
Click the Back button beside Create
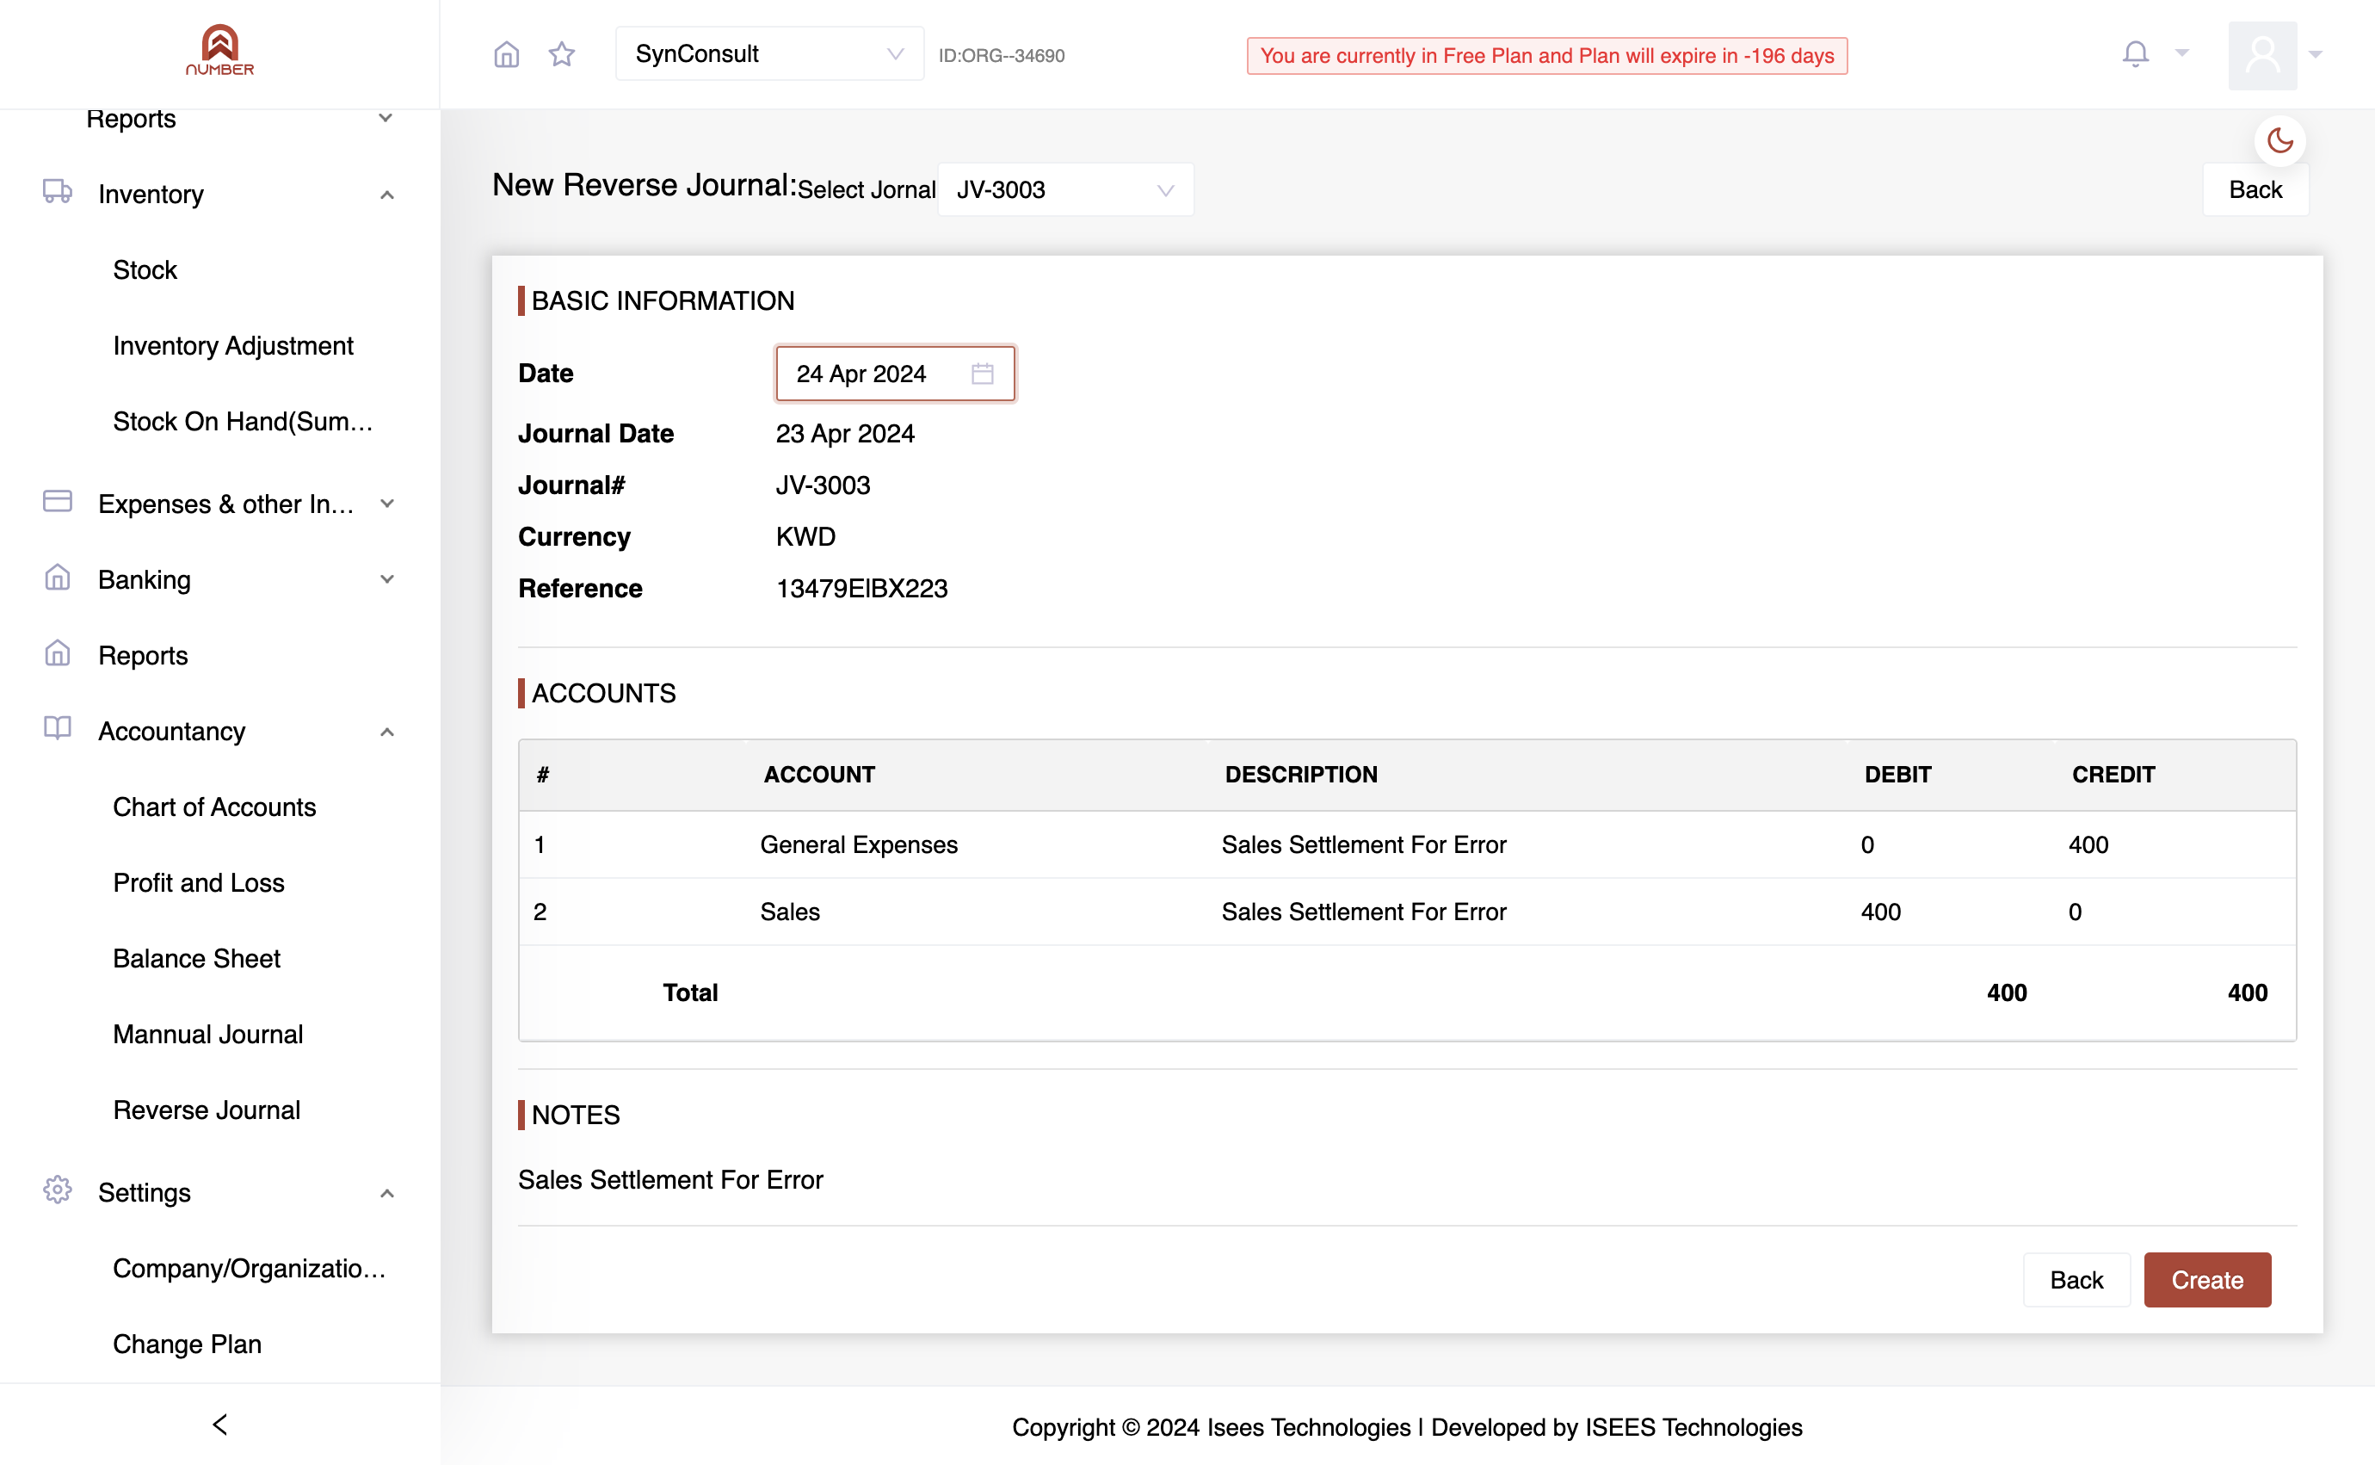point(2076,1280)
